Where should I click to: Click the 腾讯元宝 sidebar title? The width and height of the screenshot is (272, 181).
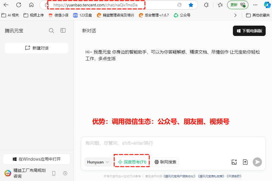[x=14, y=31]
